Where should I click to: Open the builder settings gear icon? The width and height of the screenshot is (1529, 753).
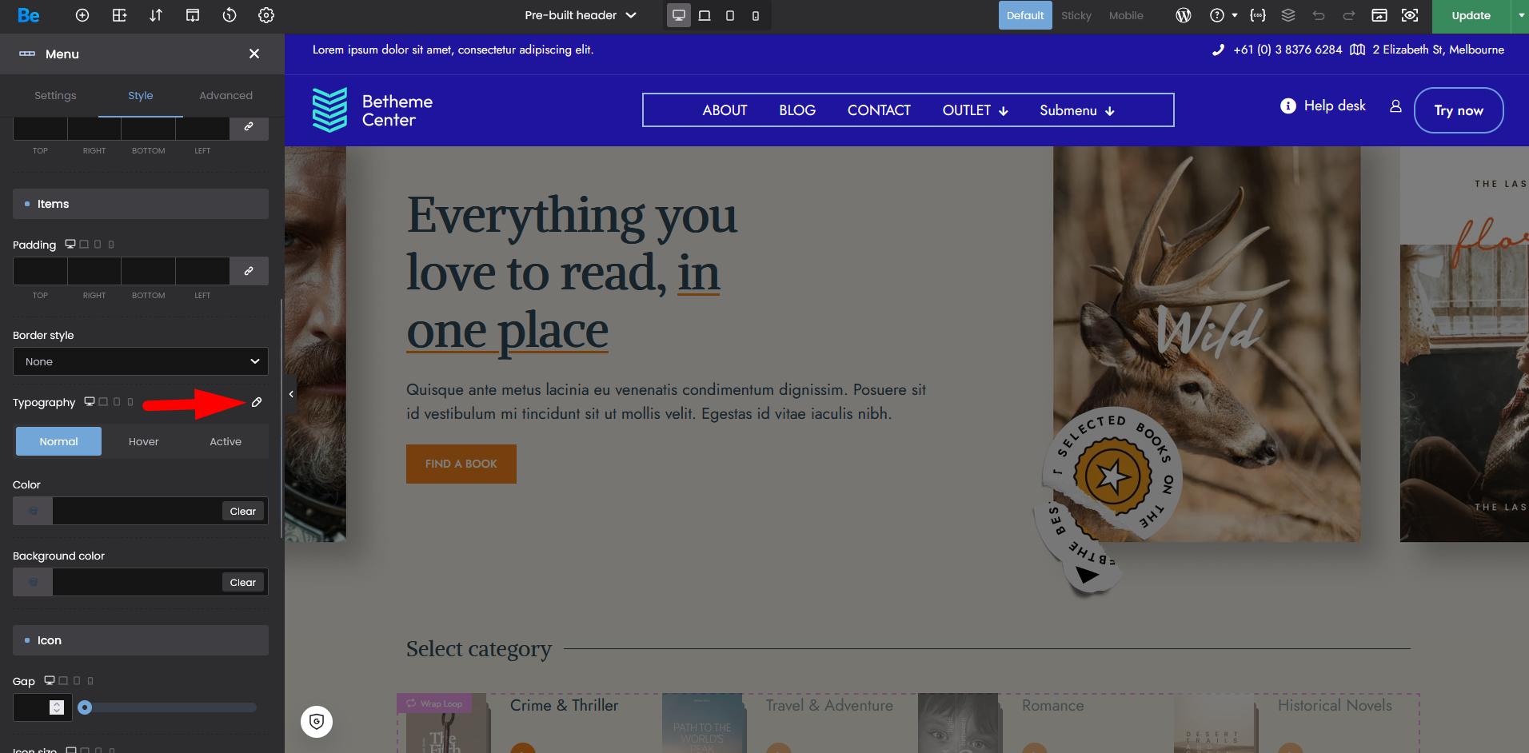[266, 15]
